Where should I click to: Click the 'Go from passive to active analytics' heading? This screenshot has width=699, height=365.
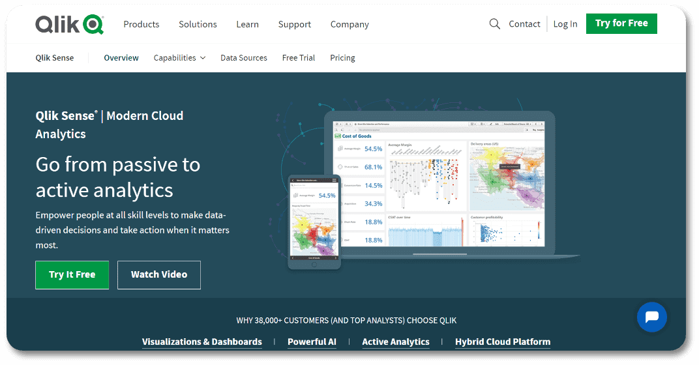point(118,177)
